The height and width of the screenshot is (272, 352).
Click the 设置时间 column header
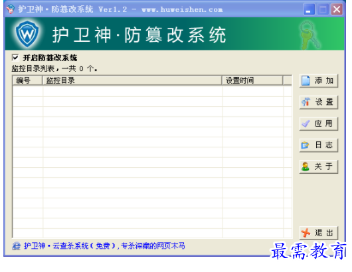pyautogui.click(x=252, y=80)
